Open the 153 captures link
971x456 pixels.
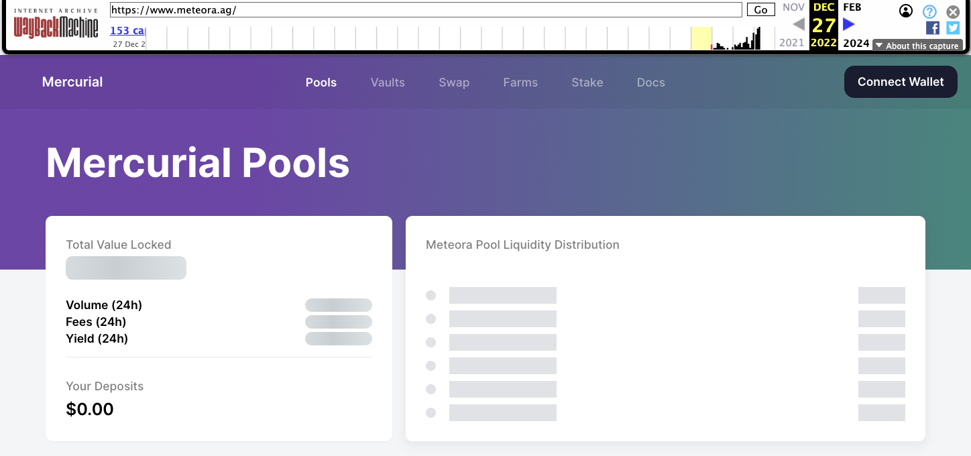pyautogui.click(x=127, y=30)
